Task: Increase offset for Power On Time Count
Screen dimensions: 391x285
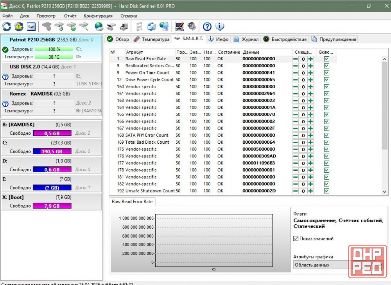Action: pyautogui.click(x=310, y=73)
